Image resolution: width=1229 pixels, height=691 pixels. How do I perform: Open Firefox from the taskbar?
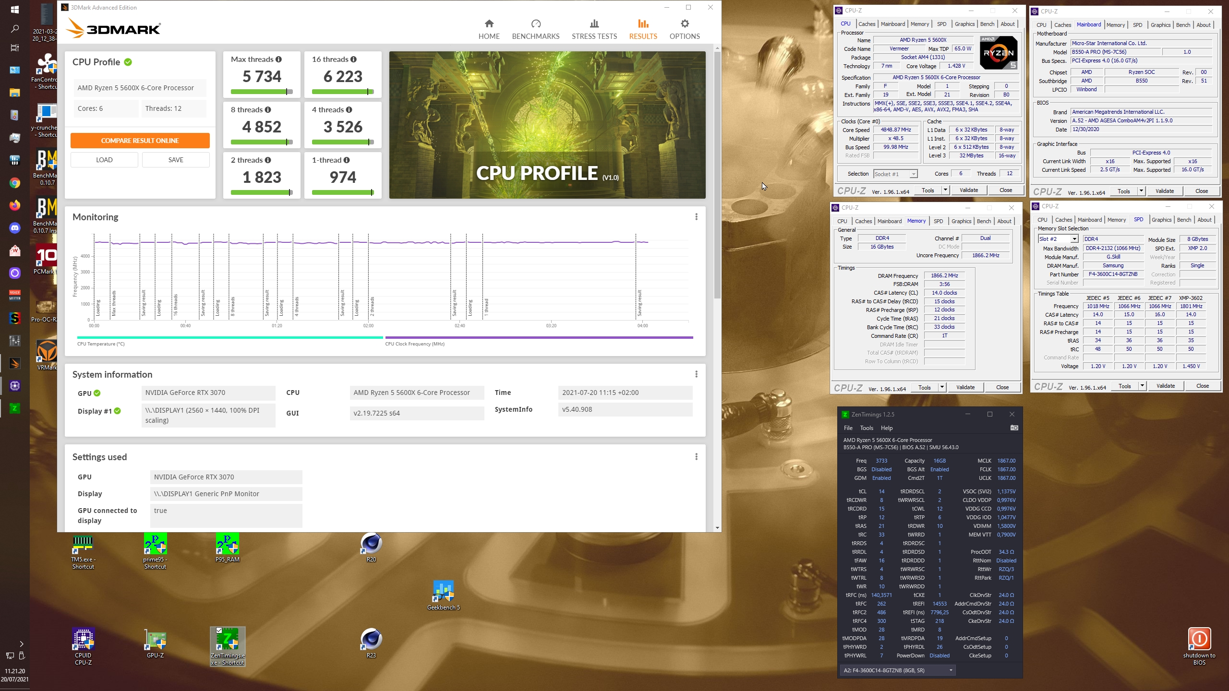[15, 205]
